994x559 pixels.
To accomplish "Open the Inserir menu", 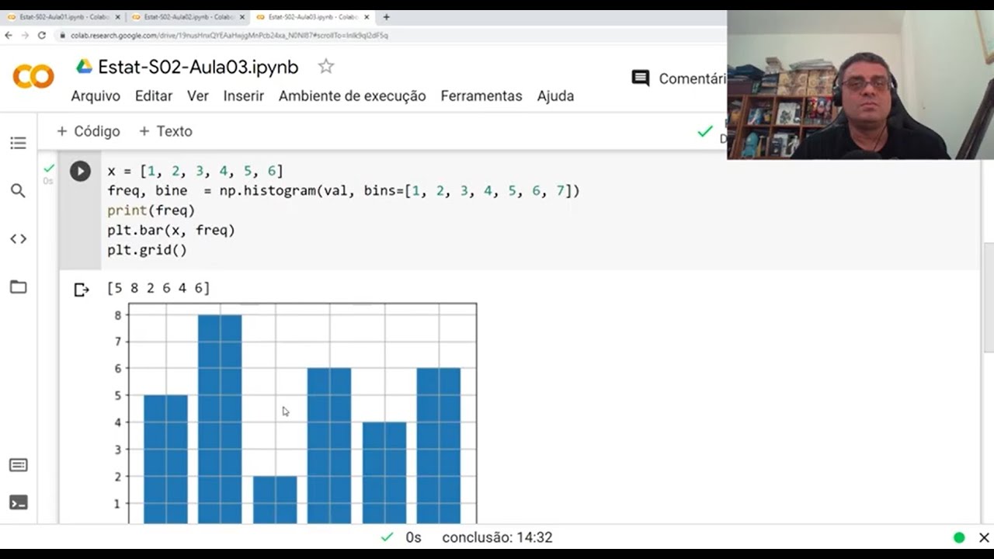I will tap(244, 96).
